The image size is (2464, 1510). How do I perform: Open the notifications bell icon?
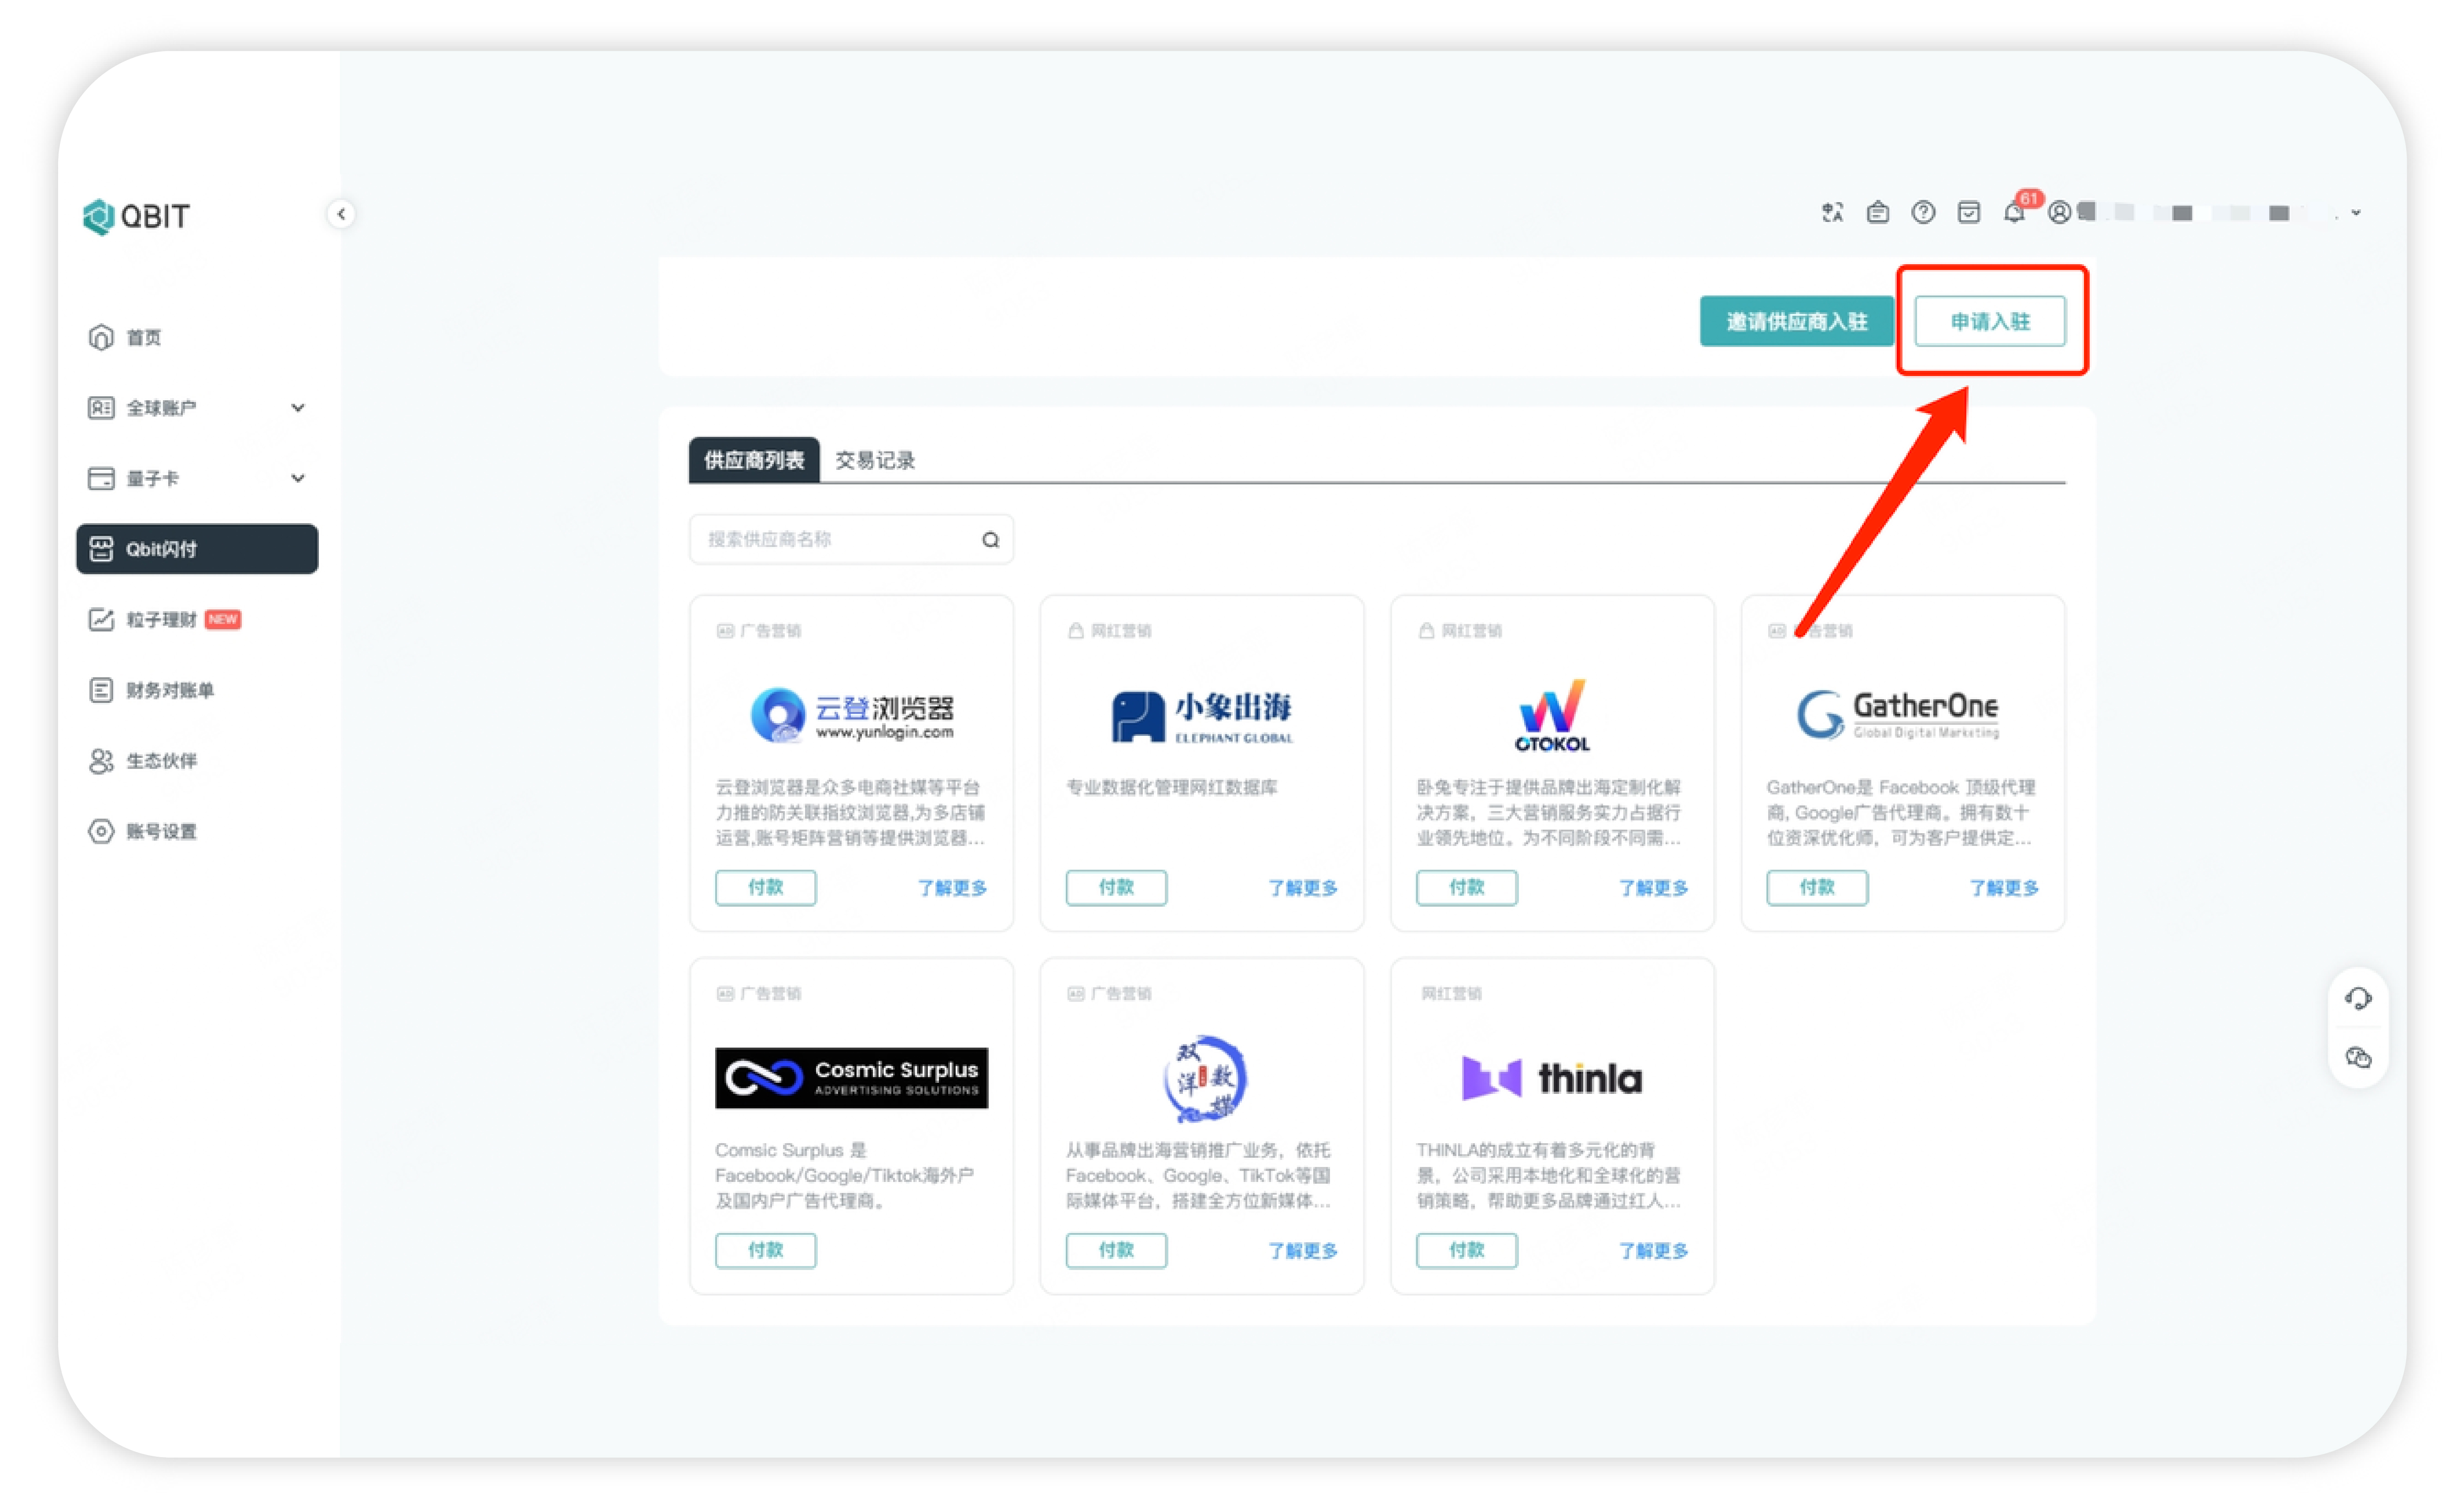2014,212
